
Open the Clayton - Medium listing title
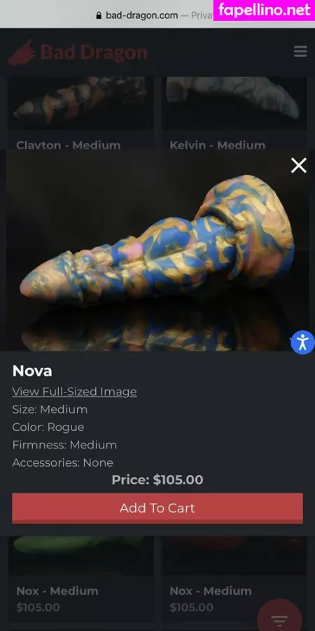point(69,146)
